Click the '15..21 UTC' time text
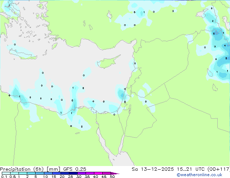Screen dimensions: 230x178 pyautogui.click(x=192, y=169)
